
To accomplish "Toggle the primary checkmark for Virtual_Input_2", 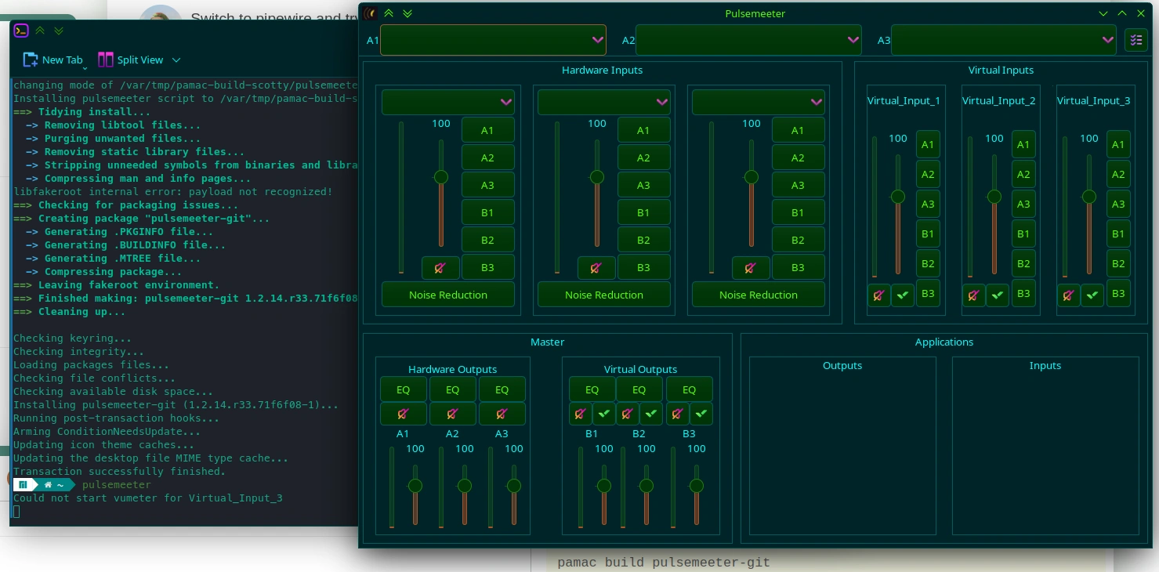I will pyautogui.click(x=998, y=295).
